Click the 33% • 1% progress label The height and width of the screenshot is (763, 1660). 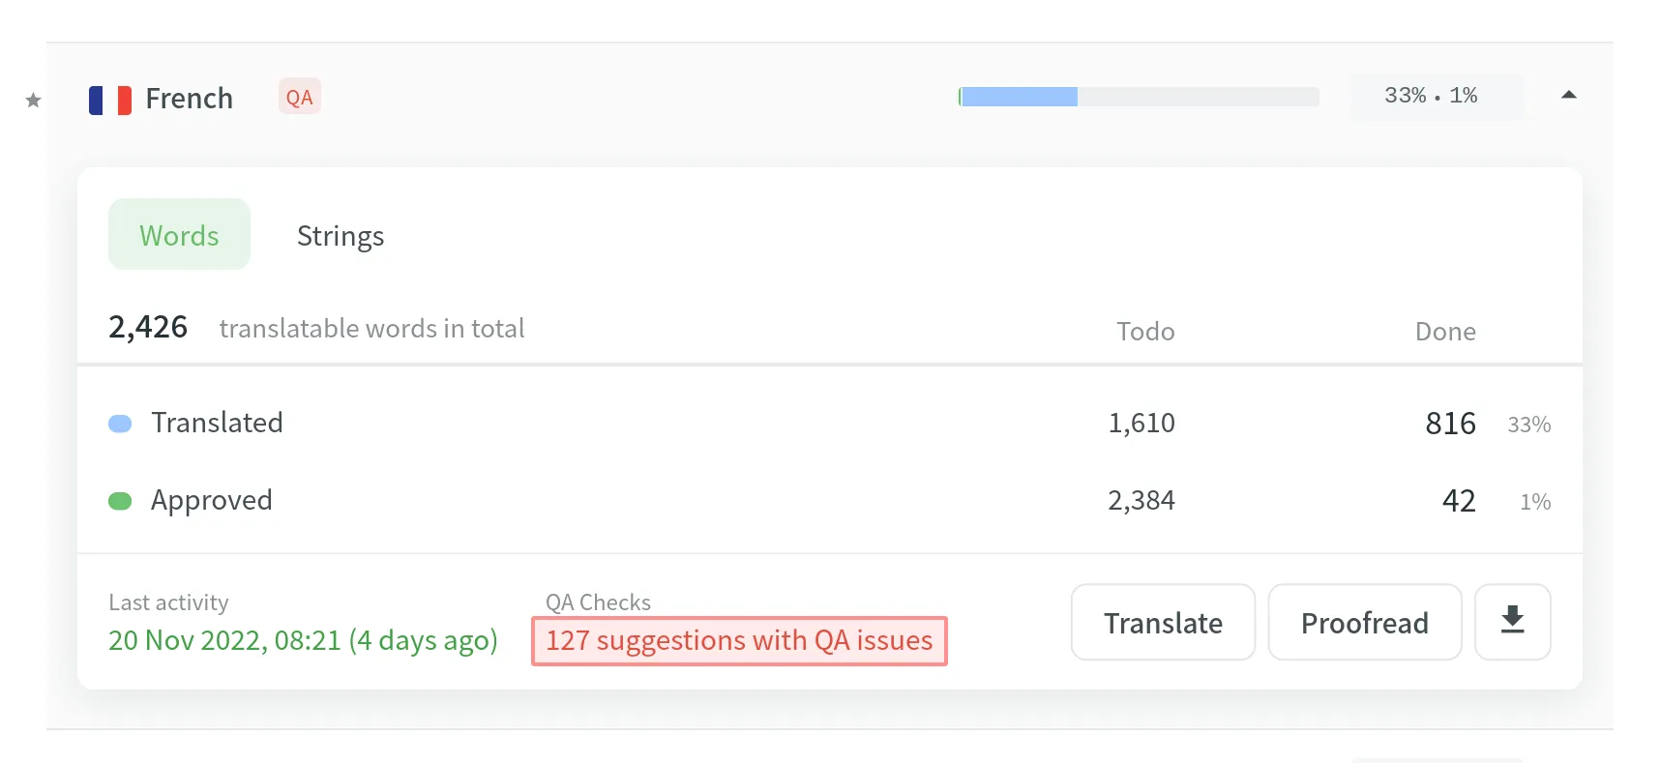click(x=1432, y=95)
